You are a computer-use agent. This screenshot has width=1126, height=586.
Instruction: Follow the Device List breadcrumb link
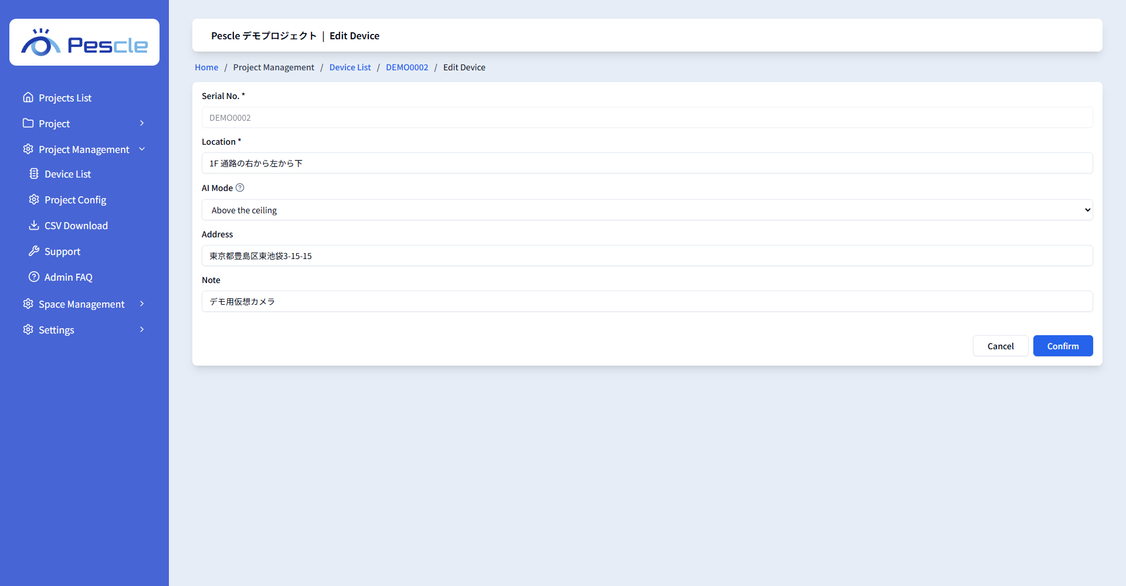[x=350, y=67]
